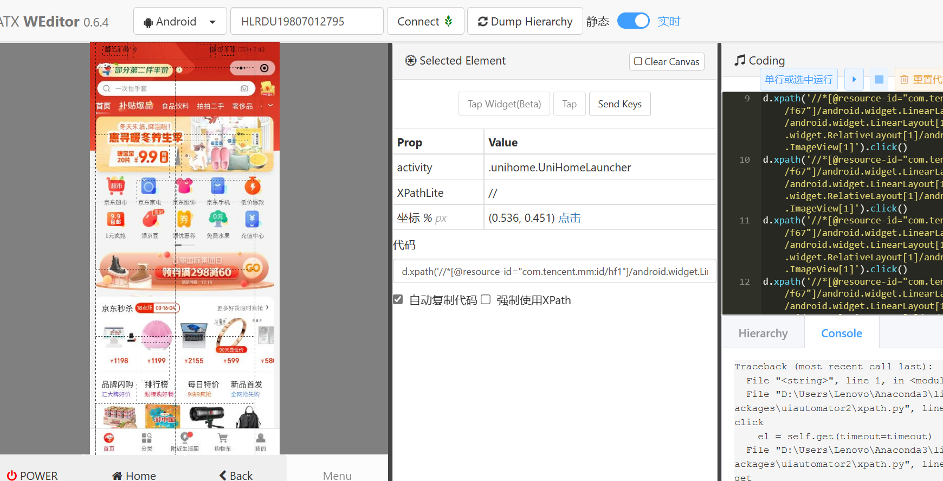Click the Tap button in Selected Element
943x481 pixels.
pyautogui.click(x=569, y=104)
